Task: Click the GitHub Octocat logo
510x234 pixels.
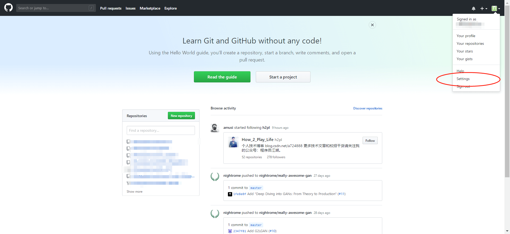Action: point(8,8)
